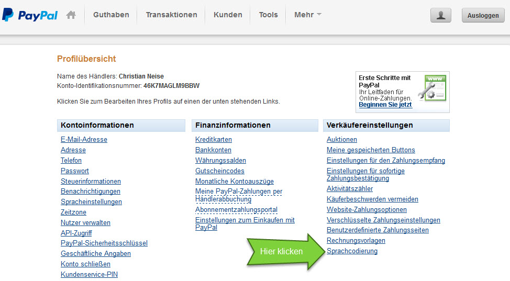
Task: Expand the Mehr dropdown menu
Action: 307,15
